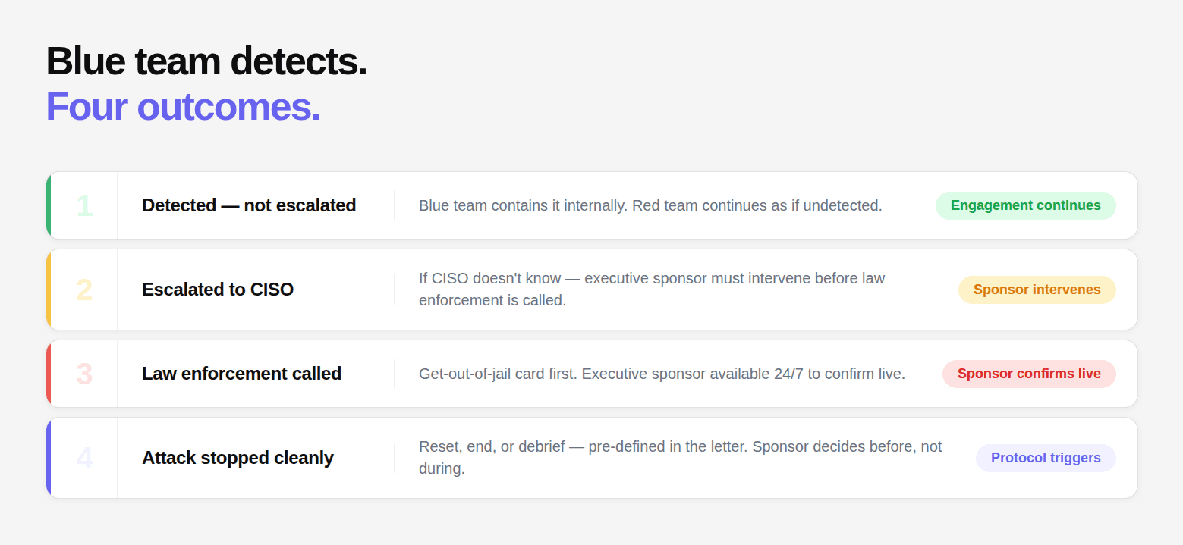
Task: Click the faded number 1 indicator
Action: pos(84,206)
